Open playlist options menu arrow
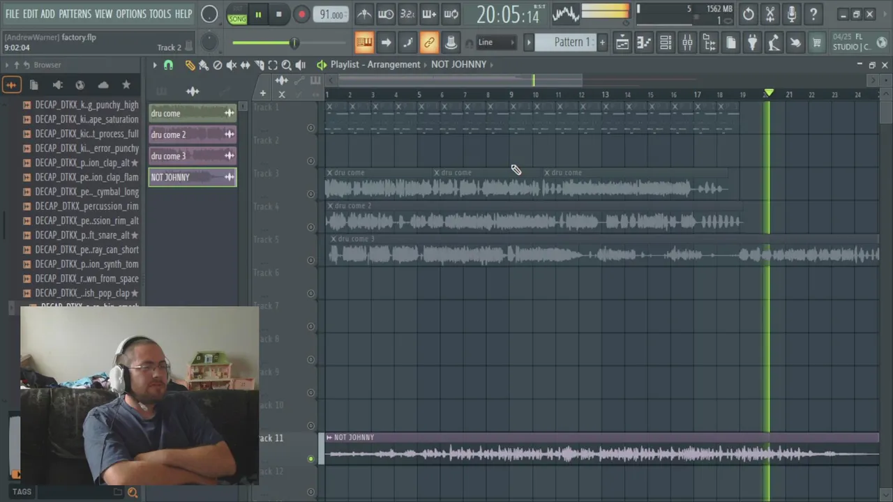Image resolution: width=893 pixels, height=502 pixels. coord(155,65)
